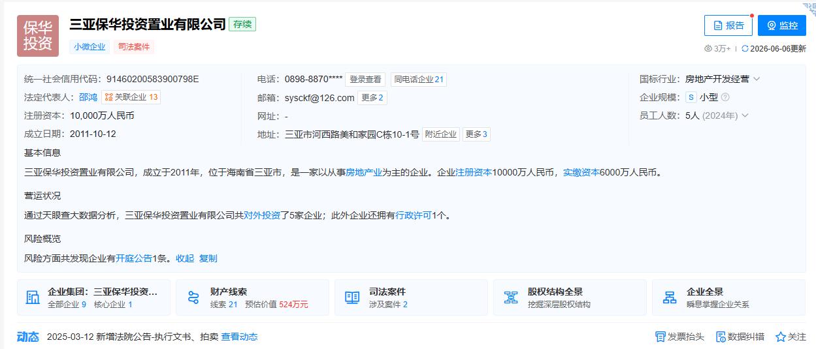Click 登录查看 to reveal phone number
Screen dimensions: 816x349
(365, 80)
